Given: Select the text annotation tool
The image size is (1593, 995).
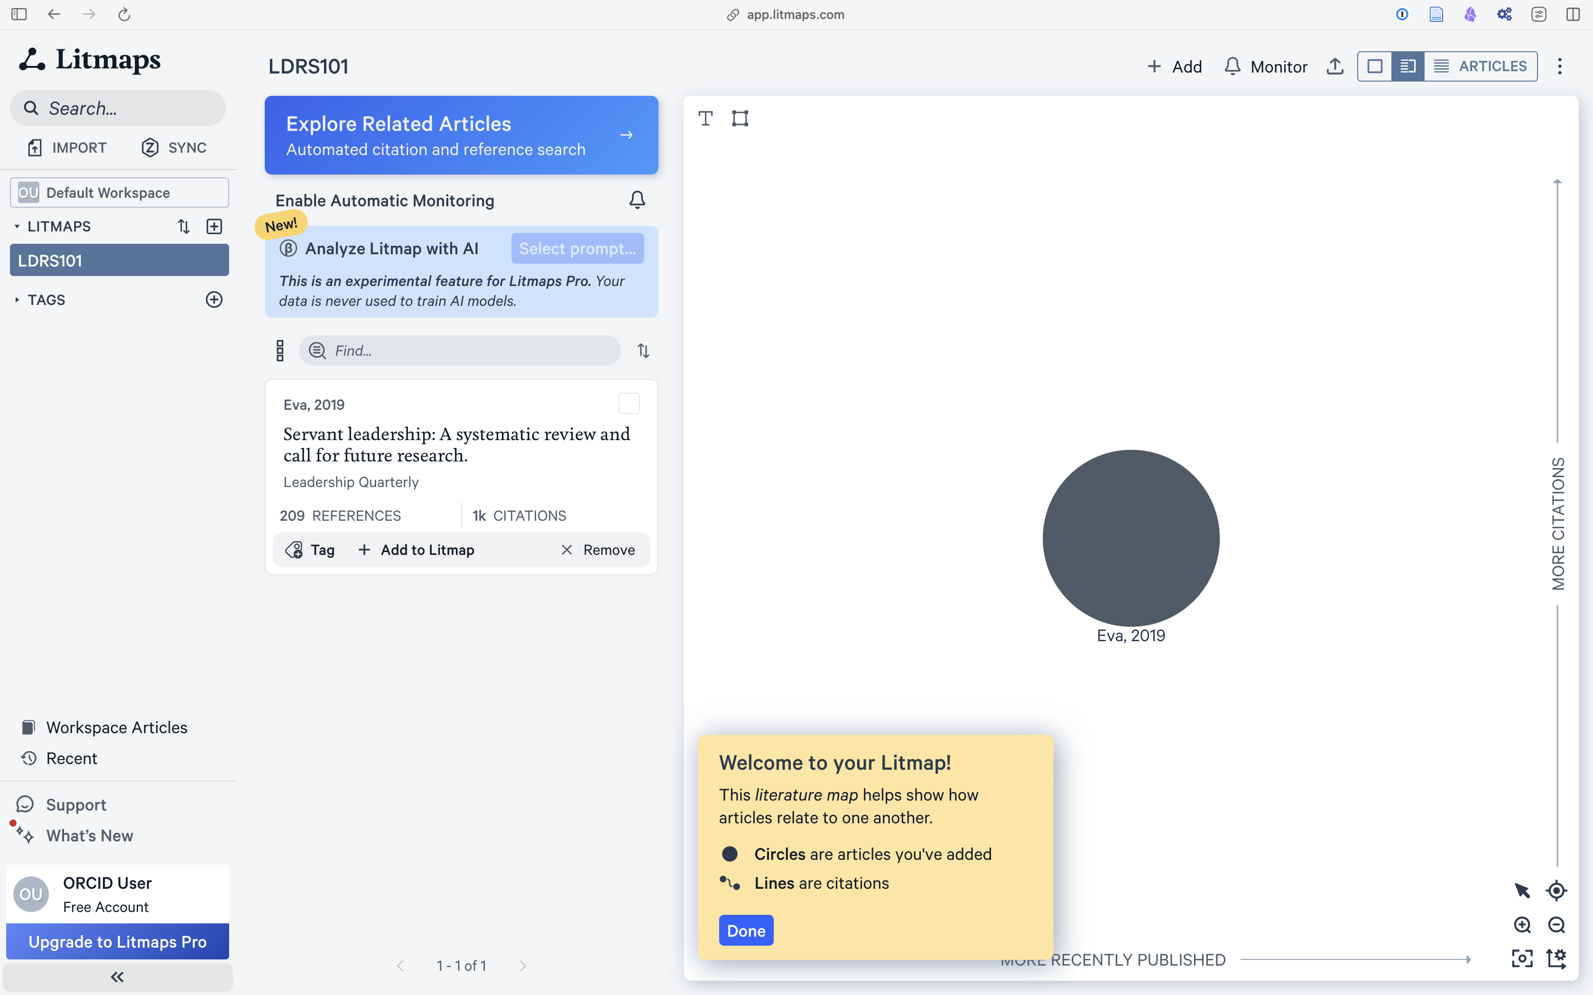Looking at the screenshot, I should pyautogui.click(x=706, y=118).
